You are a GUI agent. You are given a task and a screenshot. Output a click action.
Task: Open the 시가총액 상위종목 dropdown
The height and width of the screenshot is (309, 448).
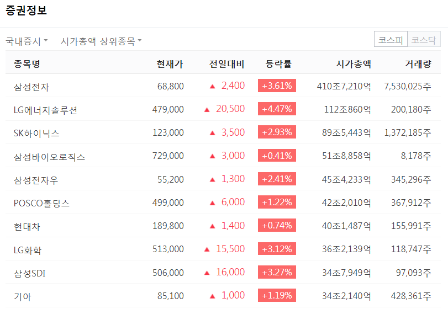pos(101,41)
